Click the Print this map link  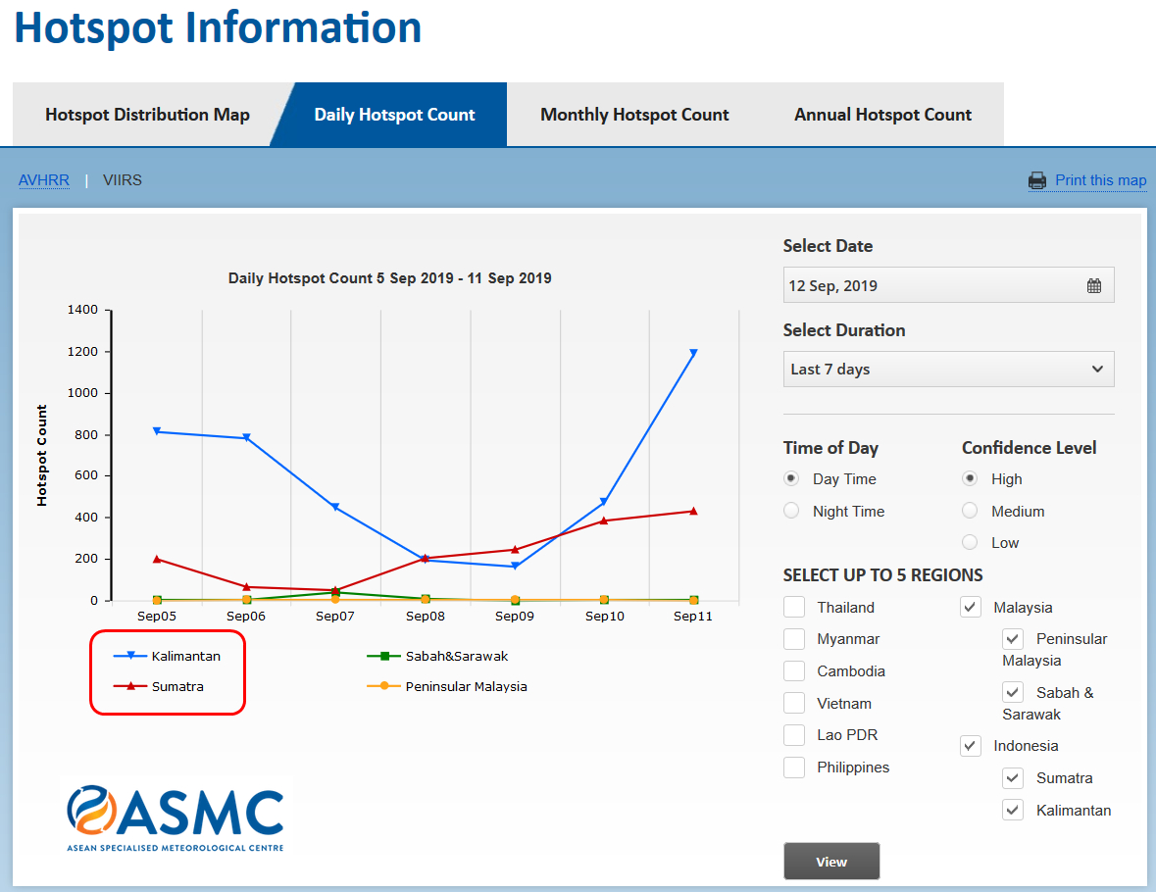[1100, 180]
